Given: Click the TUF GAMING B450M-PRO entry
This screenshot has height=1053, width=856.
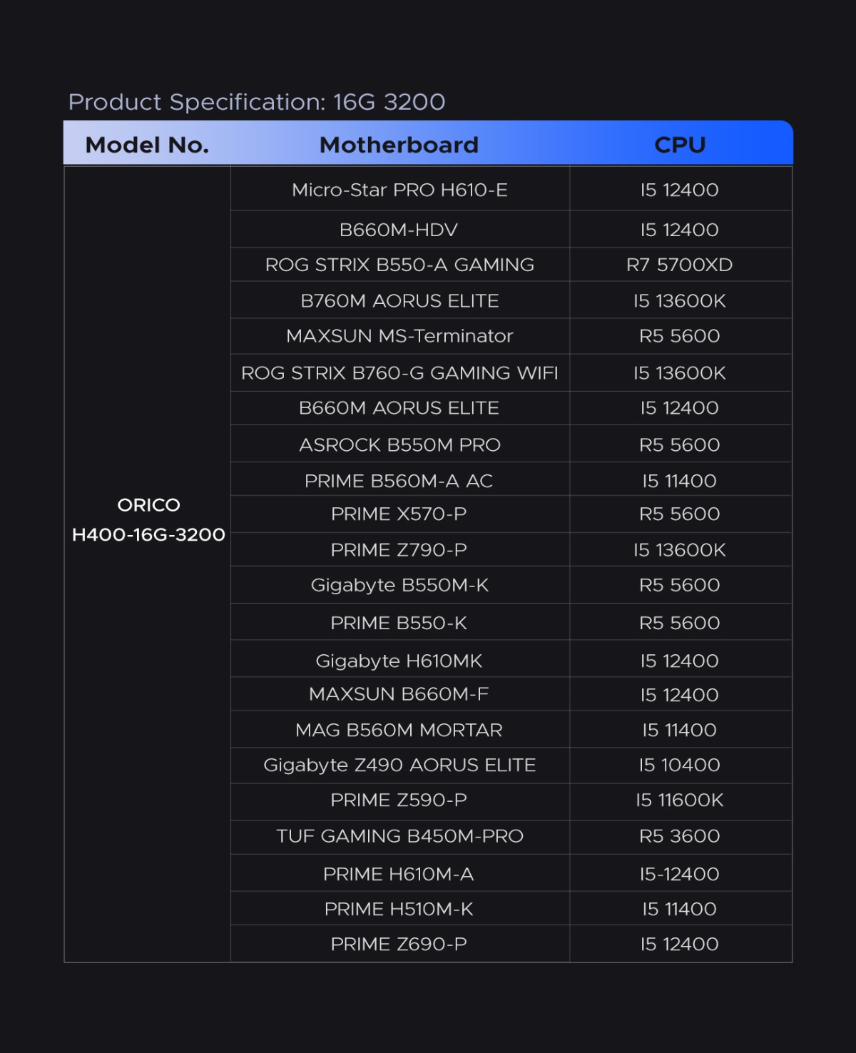Looking at the screenshot, I should click(x=399, y=836).
